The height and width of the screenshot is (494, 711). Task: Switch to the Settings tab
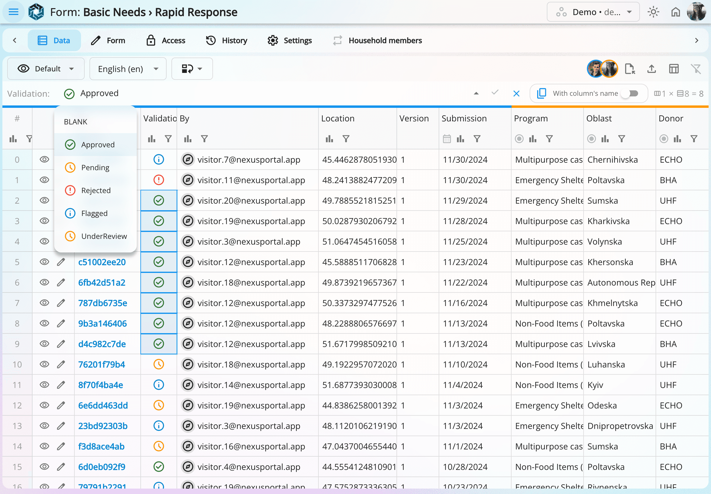tap(289, 40)
